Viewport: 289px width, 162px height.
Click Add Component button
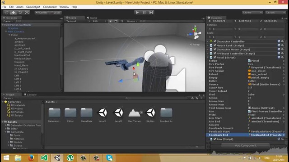pos(246,145)
